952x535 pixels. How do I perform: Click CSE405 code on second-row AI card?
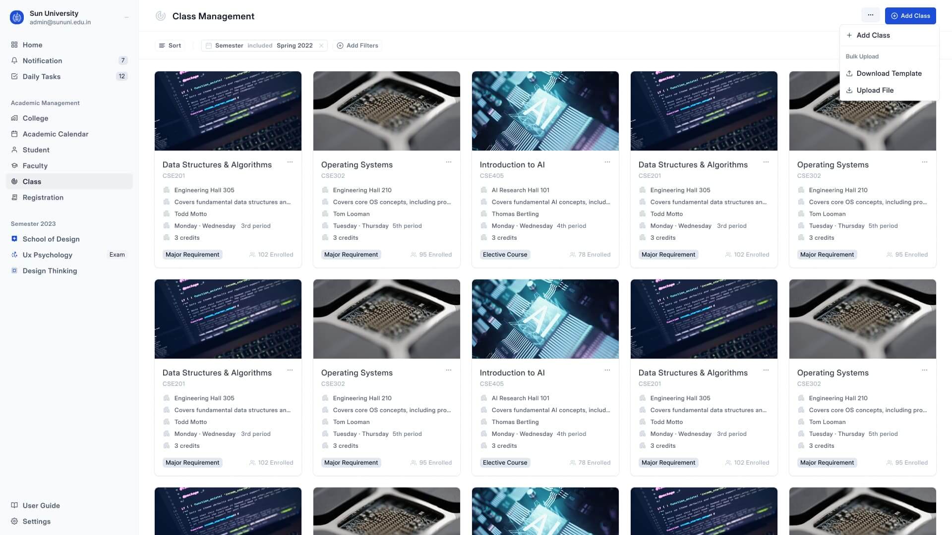click(492, 384)
